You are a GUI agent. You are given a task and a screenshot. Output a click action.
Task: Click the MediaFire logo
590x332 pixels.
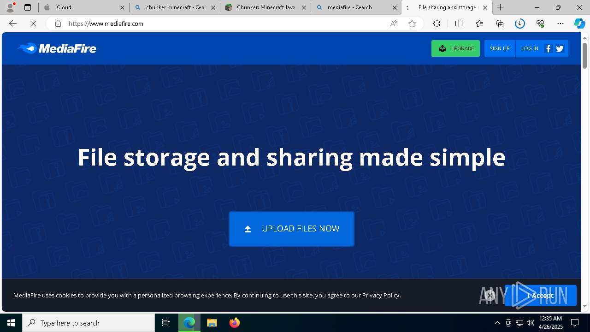(57, 48)
